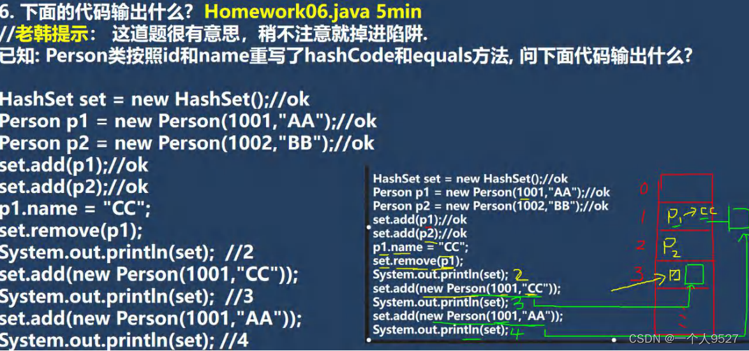Click 'set.add(p2);//ok' in the small inset
The height and width of the screenshot is (351, 749).
point(420,234)
